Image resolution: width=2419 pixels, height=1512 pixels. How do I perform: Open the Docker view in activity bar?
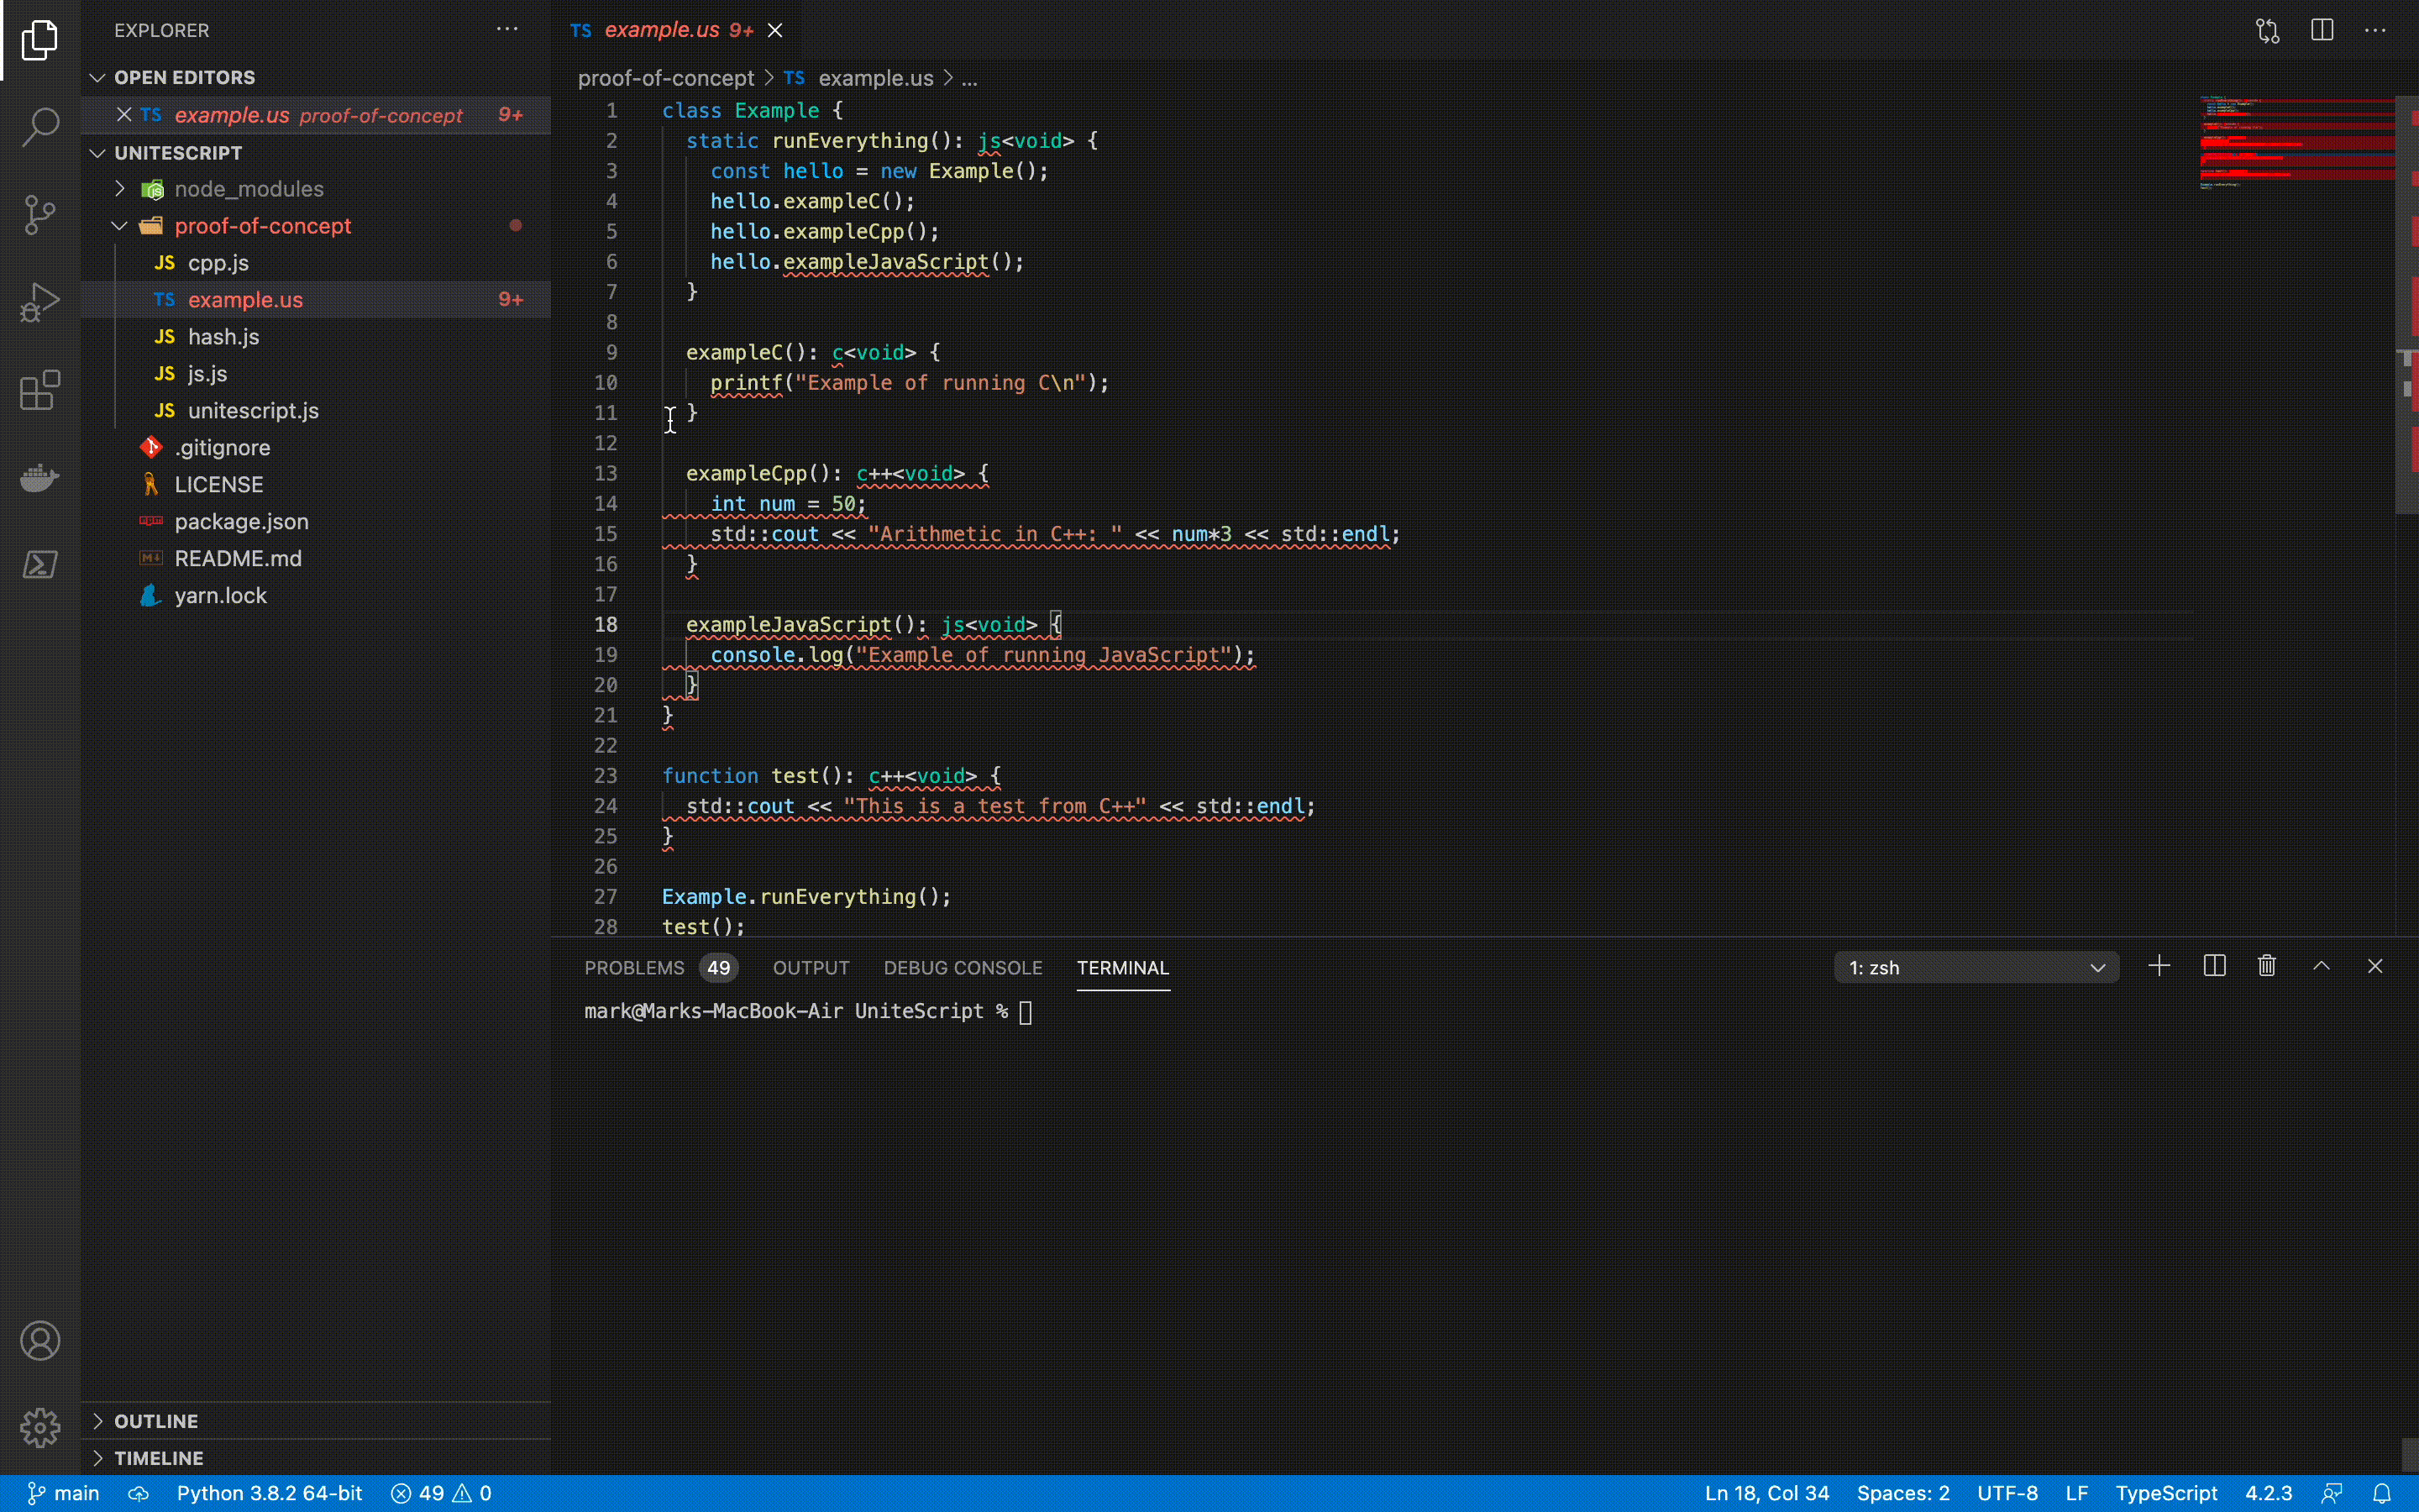40,477
